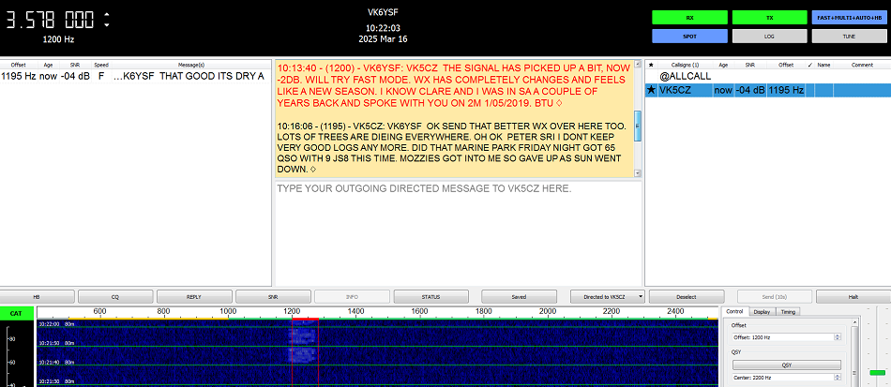Click the star icon beside VK5CZ
This screenshot has width=891, height=387.
click(x=651, y=91)
